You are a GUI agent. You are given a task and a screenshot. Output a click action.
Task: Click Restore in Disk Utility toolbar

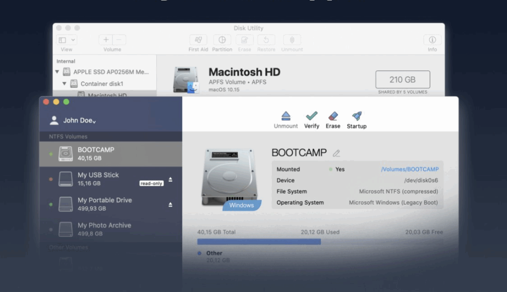tap(266, 43)
